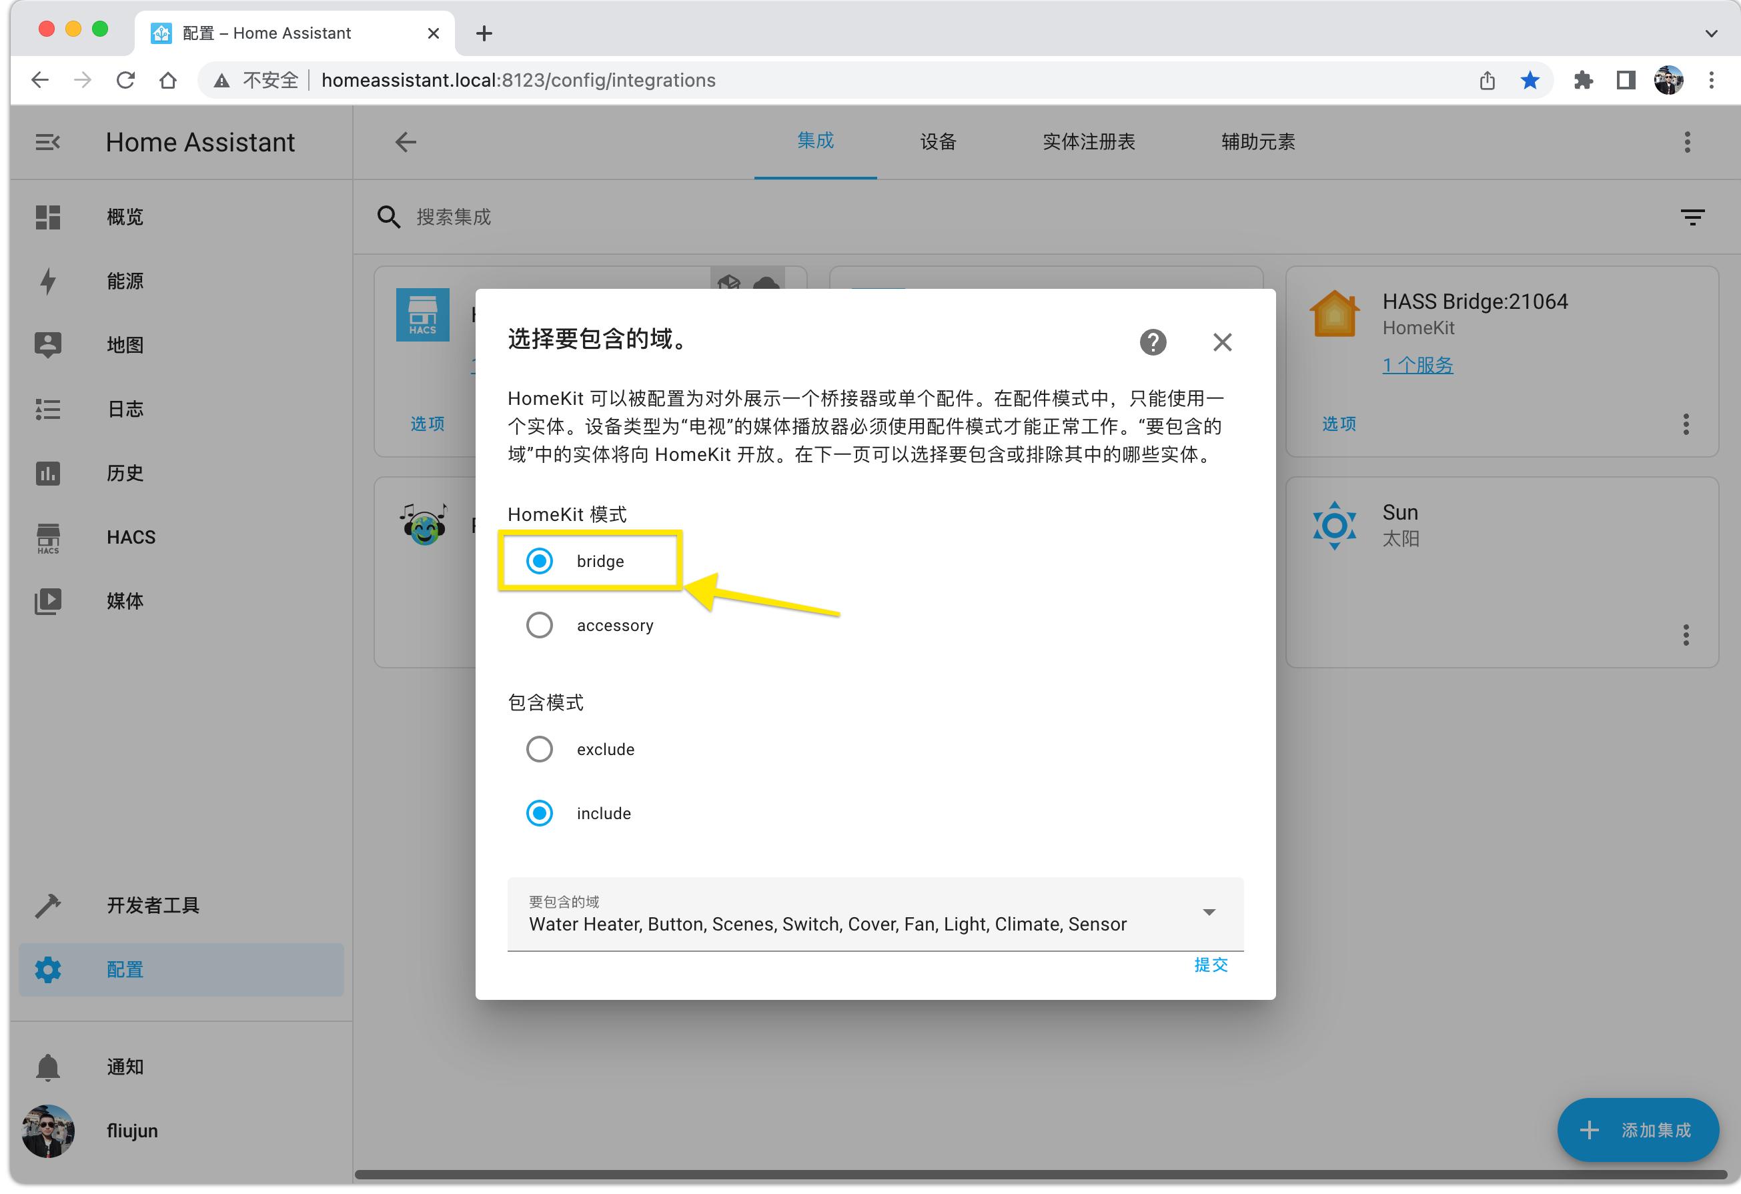Screen dimensions: 1741x1194
Task: Open the 能源 (Energy) dashboard
Action: coord(124,281)
